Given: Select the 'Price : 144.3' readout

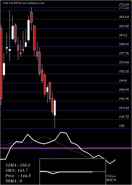Looking at the screenshot, I should [x=18, y=176].
